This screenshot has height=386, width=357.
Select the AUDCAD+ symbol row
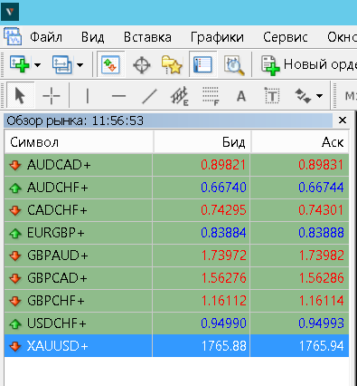[x=176, y=165]
